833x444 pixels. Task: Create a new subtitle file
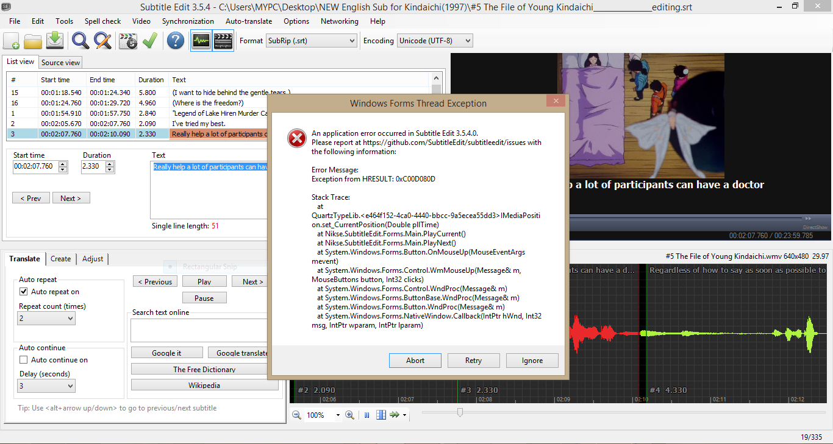click(10, 40)
